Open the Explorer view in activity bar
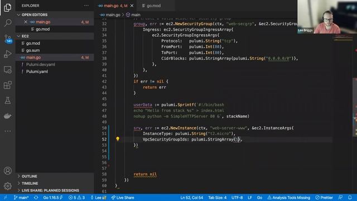The image size is (357, 201). pyautogui.click(x=7, y=7)
